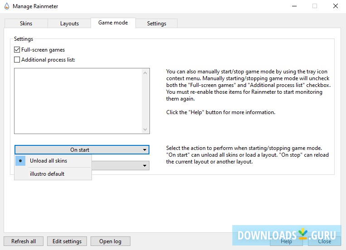Go to the Settings tab
Image resolution: width=346 pixels, height=250 pixels.
tap(156, 24)
